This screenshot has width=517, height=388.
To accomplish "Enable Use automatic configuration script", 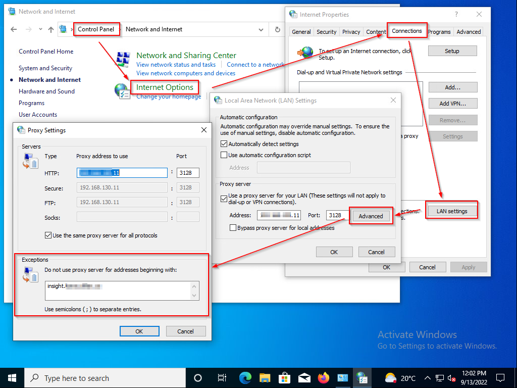I will 224,155.
